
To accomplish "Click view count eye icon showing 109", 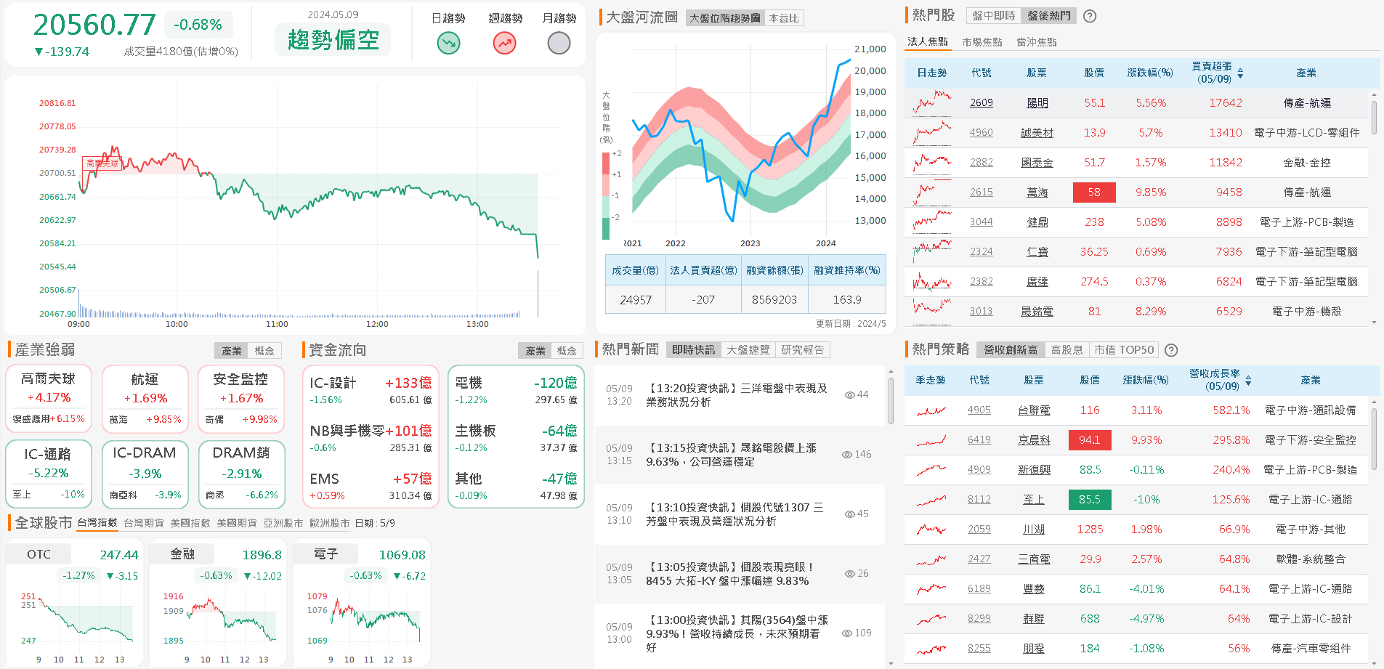I will click(847, 633).
